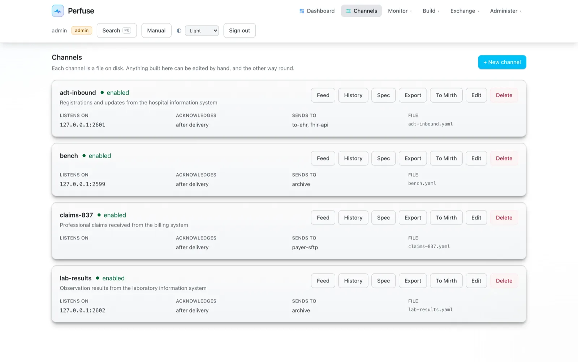
Task: Open Feed for adt-inbound channel
Action: pos(323,95)
